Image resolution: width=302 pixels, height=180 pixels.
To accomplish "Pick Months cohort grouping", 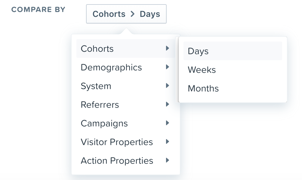I will pos(203,88).
